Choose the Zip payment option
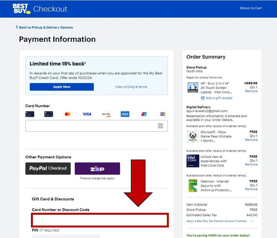Screen dimensions: 277x238 tap(97, 168)
